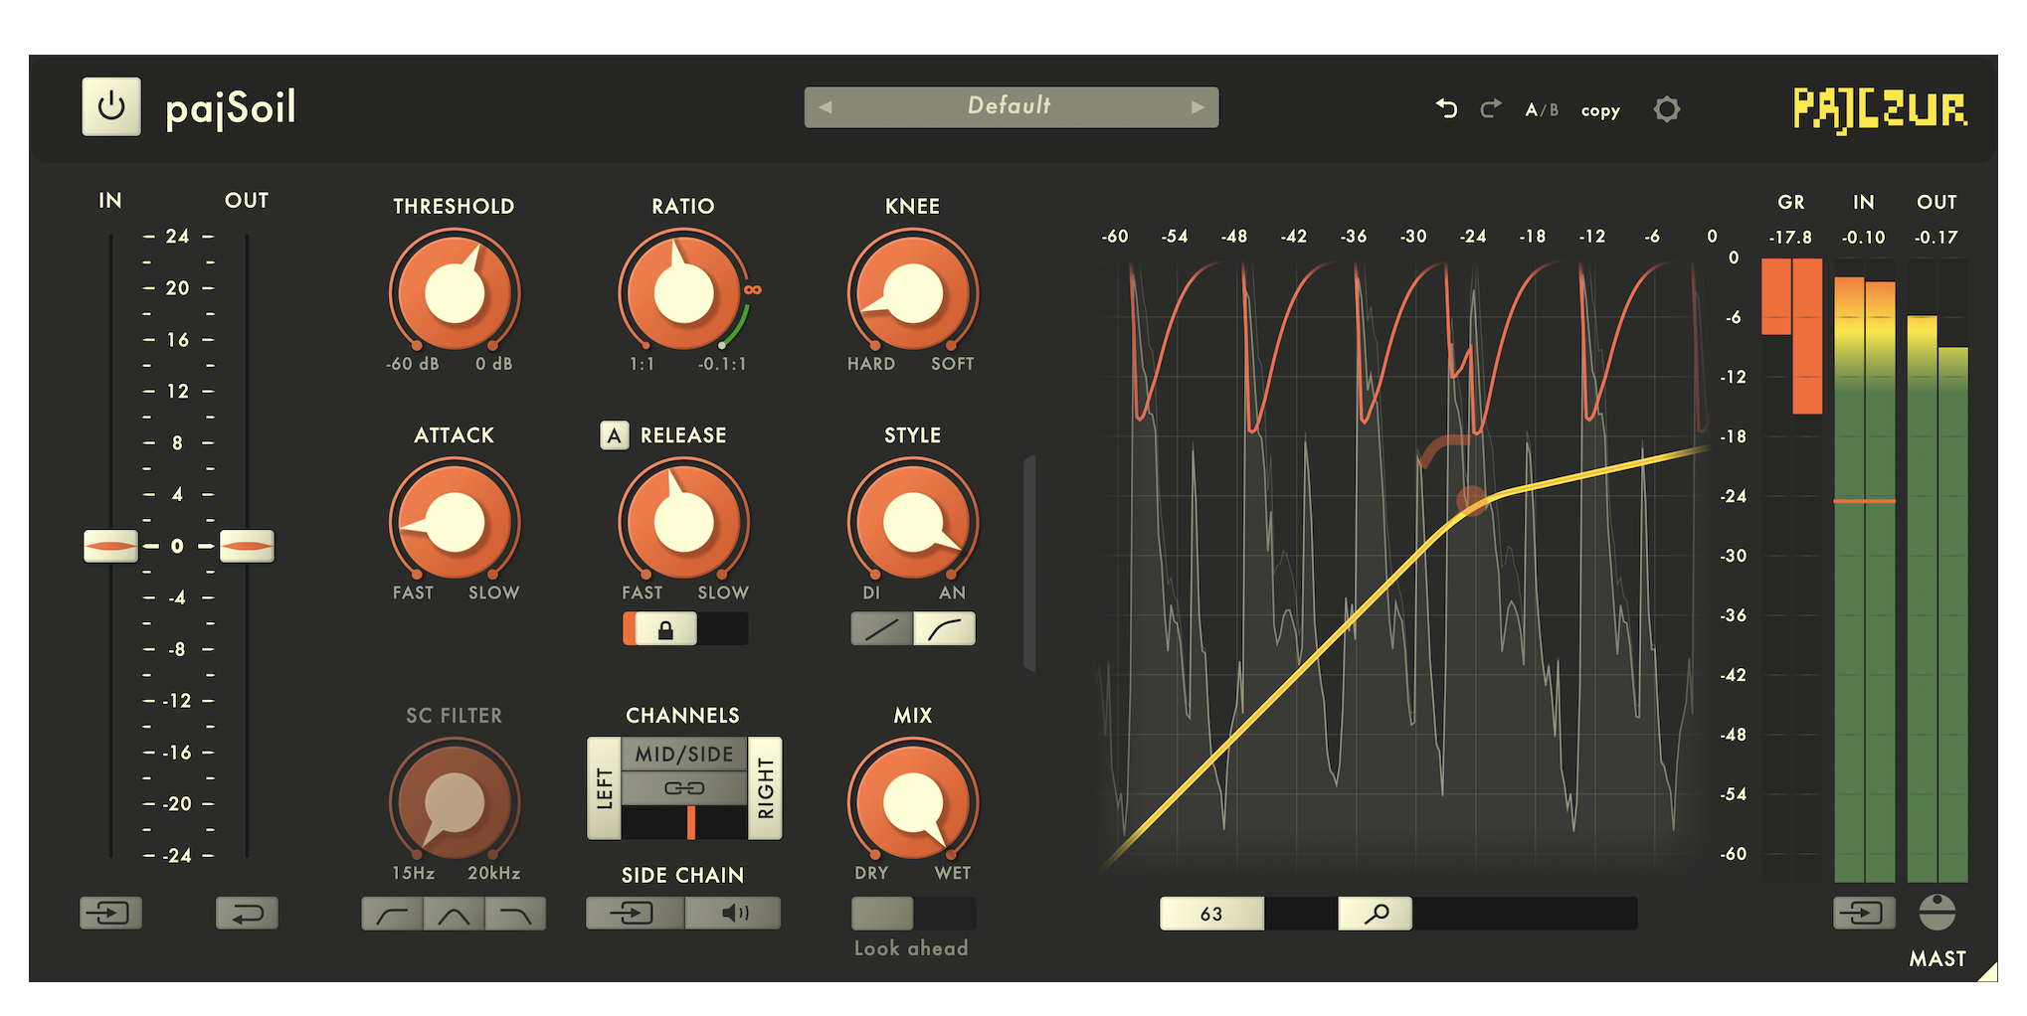Screen dimensions: 2027x1016
Task: Click the SC Filter frequency knob
Action: [455, 802]
